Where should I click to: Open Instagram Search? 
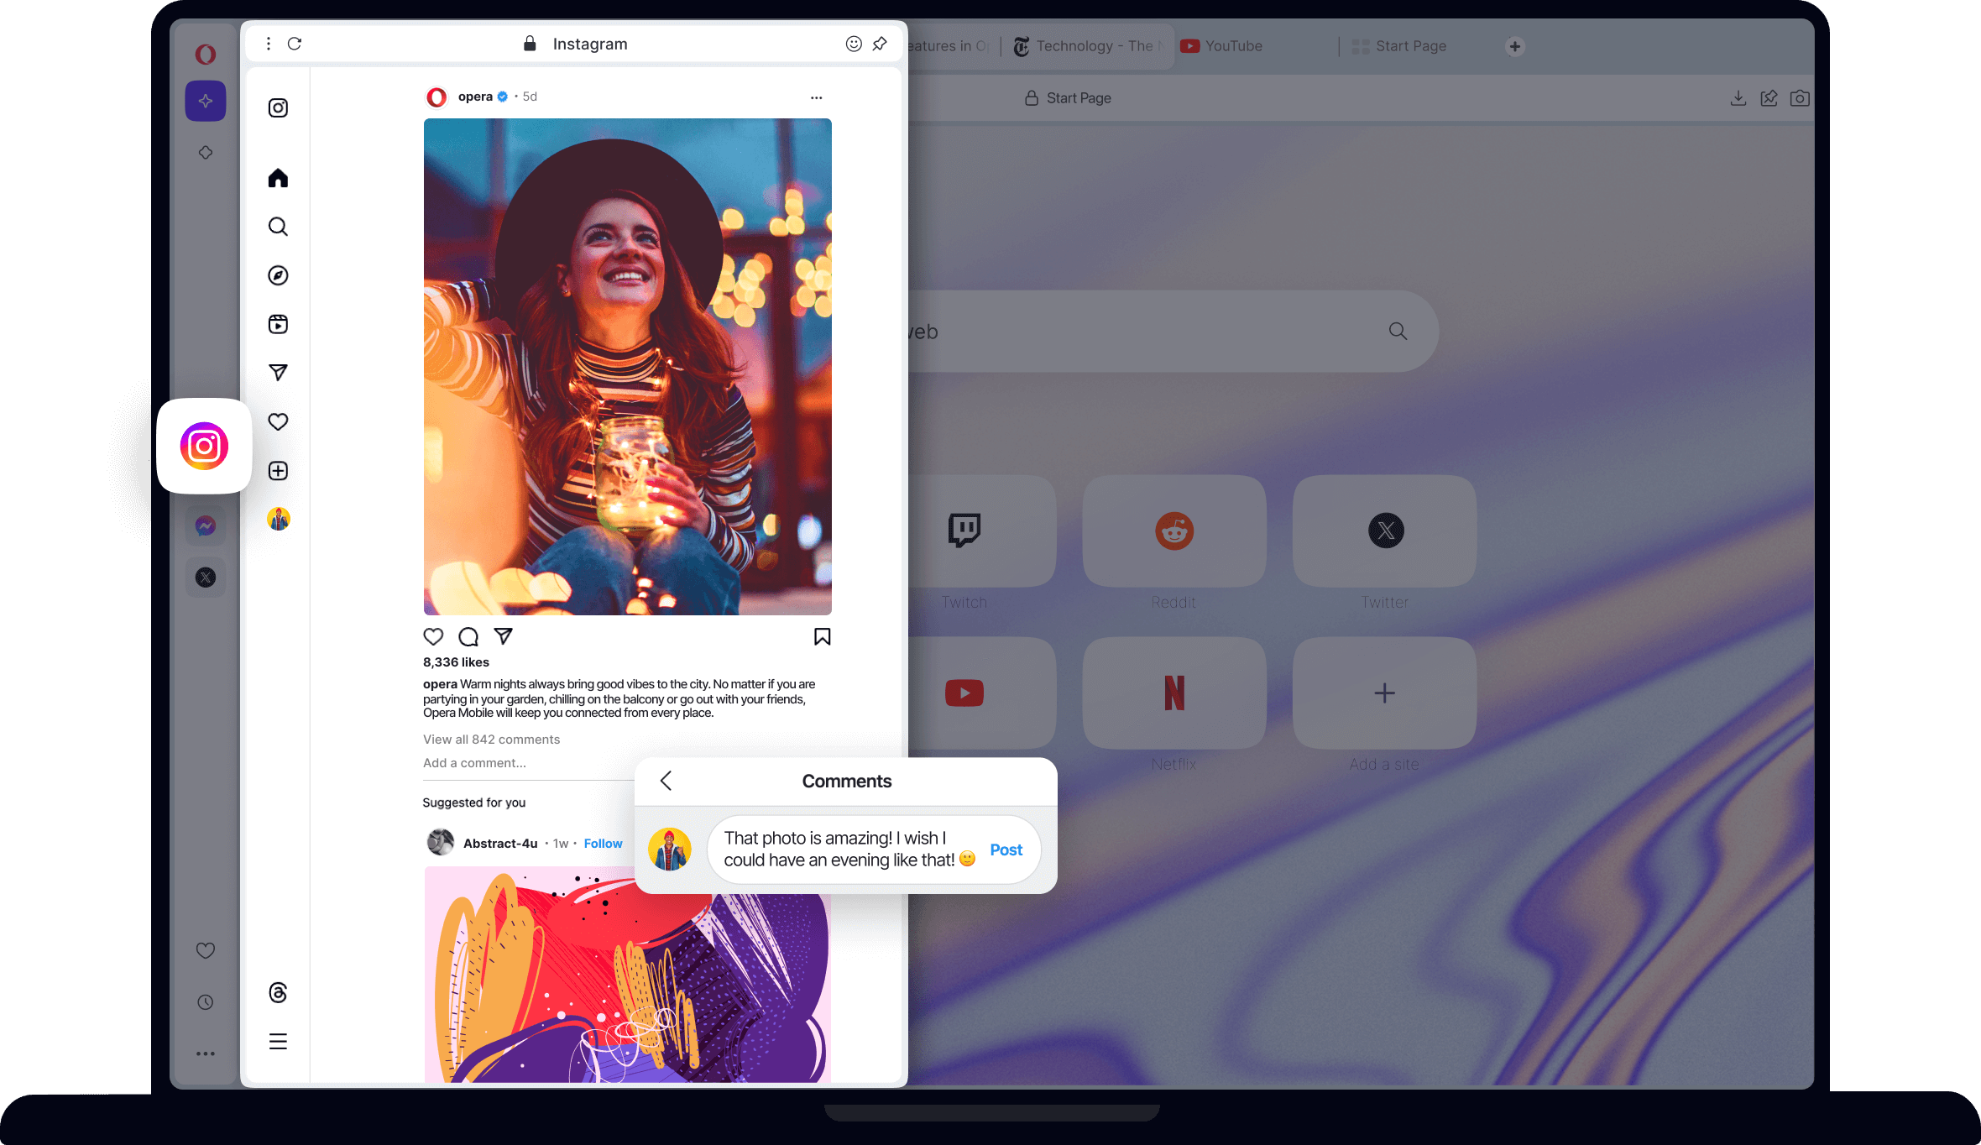pyautogui.click(x=277, y=226)
